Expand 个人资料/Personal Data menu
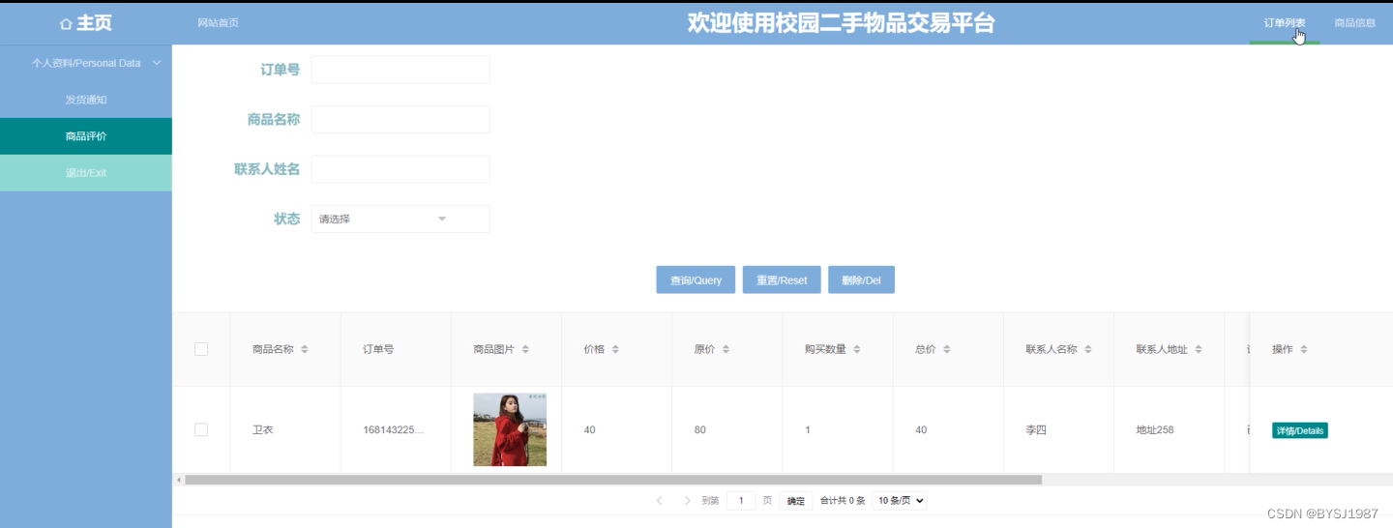This screenshot has height=528, width=1393. pos(86,63)
